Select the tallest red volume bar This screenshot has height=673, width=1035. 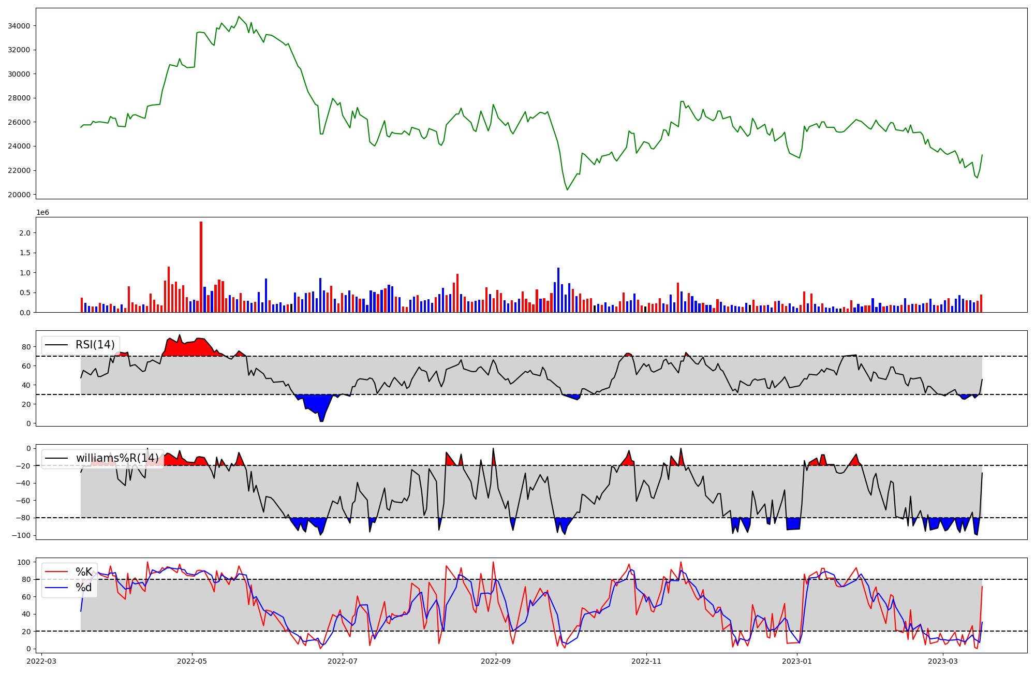(x=201, y=267)
